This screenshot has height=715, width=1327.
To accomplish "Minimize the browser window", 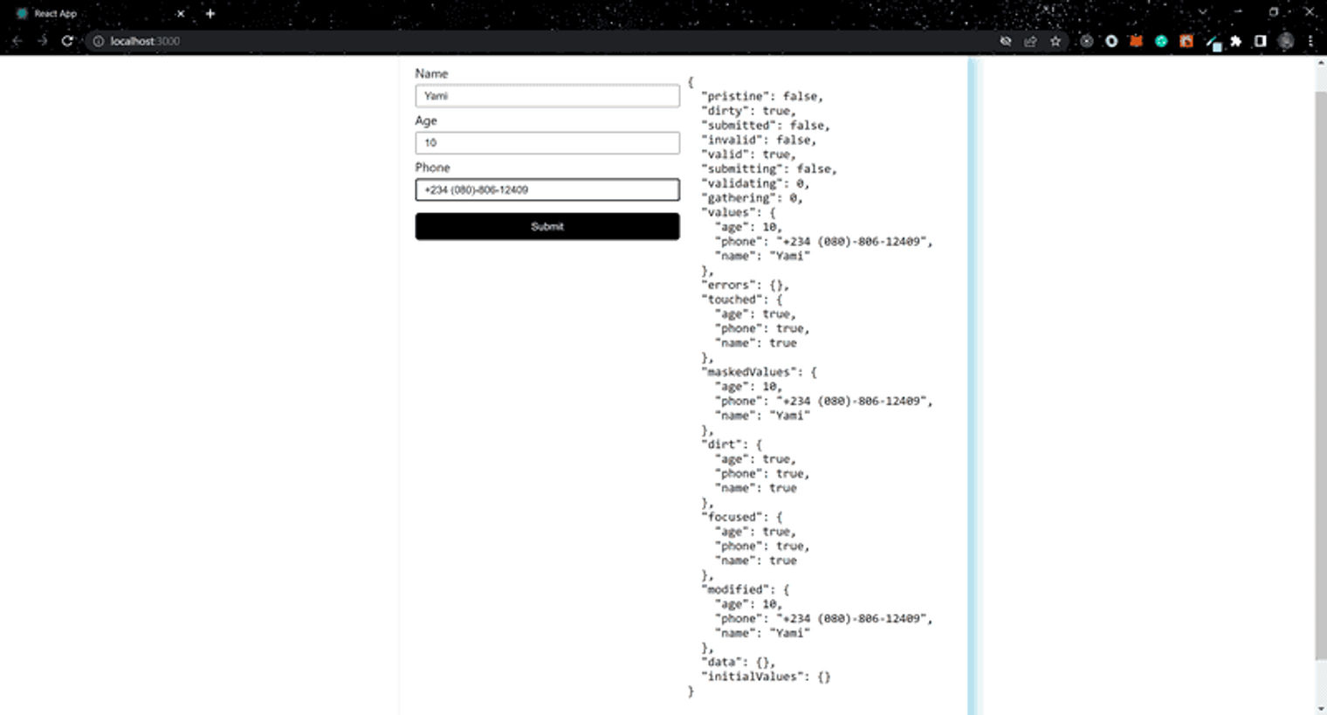I will point(1238,12).
